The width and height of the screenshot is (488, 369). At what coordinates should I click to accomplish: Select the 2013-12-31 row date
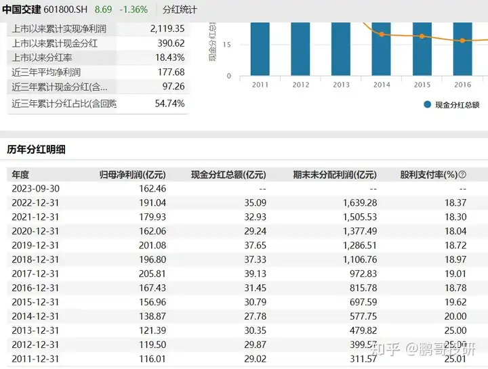click(x=35, y=330)
